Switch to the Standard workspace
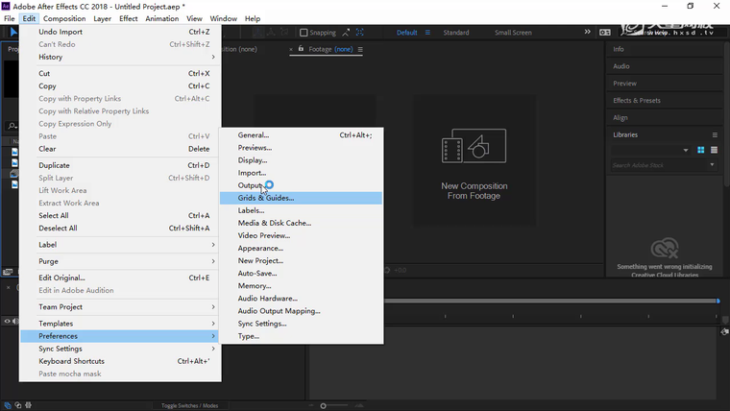Image resolution: width=730 pixels, height=411 pixels. [x=456, y=33]
